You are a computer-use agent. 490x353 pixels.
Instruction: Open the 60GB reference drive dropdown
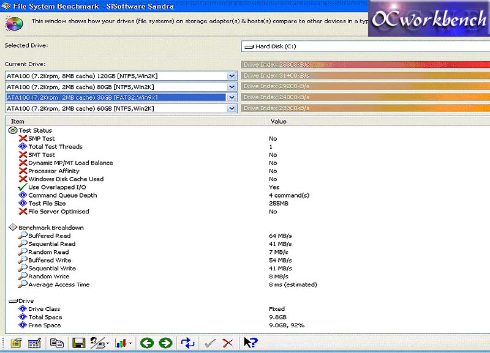(x=232, y=108)
